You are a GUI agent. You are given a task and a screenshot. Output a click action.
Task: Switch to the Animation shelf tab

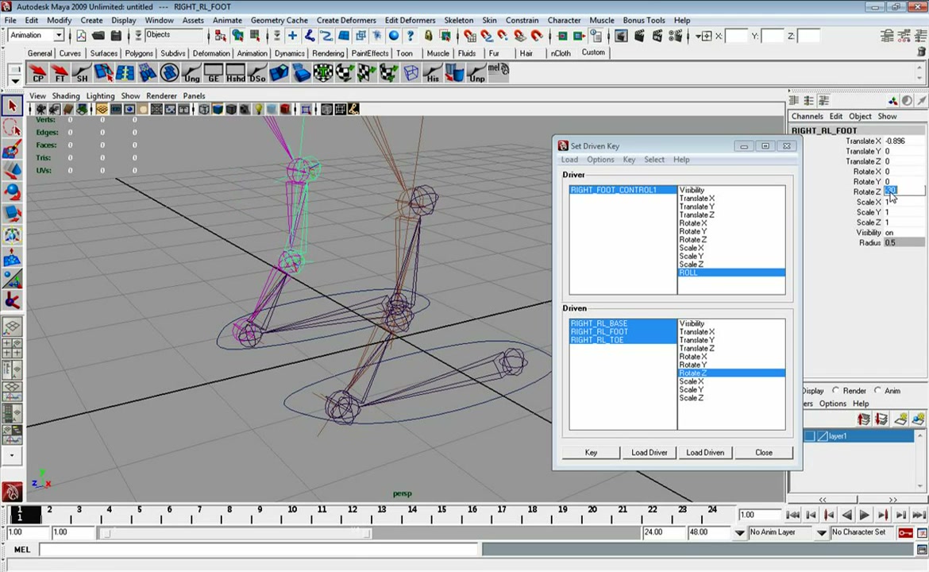[x=252, y=53]
